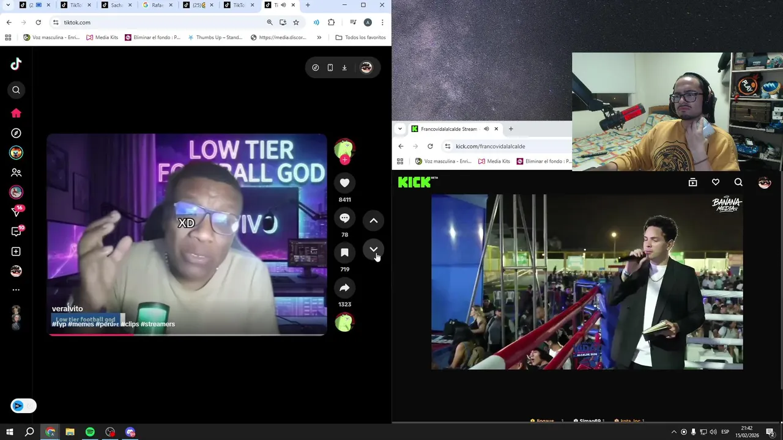
Task: Open the Kick browse archive icon
Action: point(692,182)
